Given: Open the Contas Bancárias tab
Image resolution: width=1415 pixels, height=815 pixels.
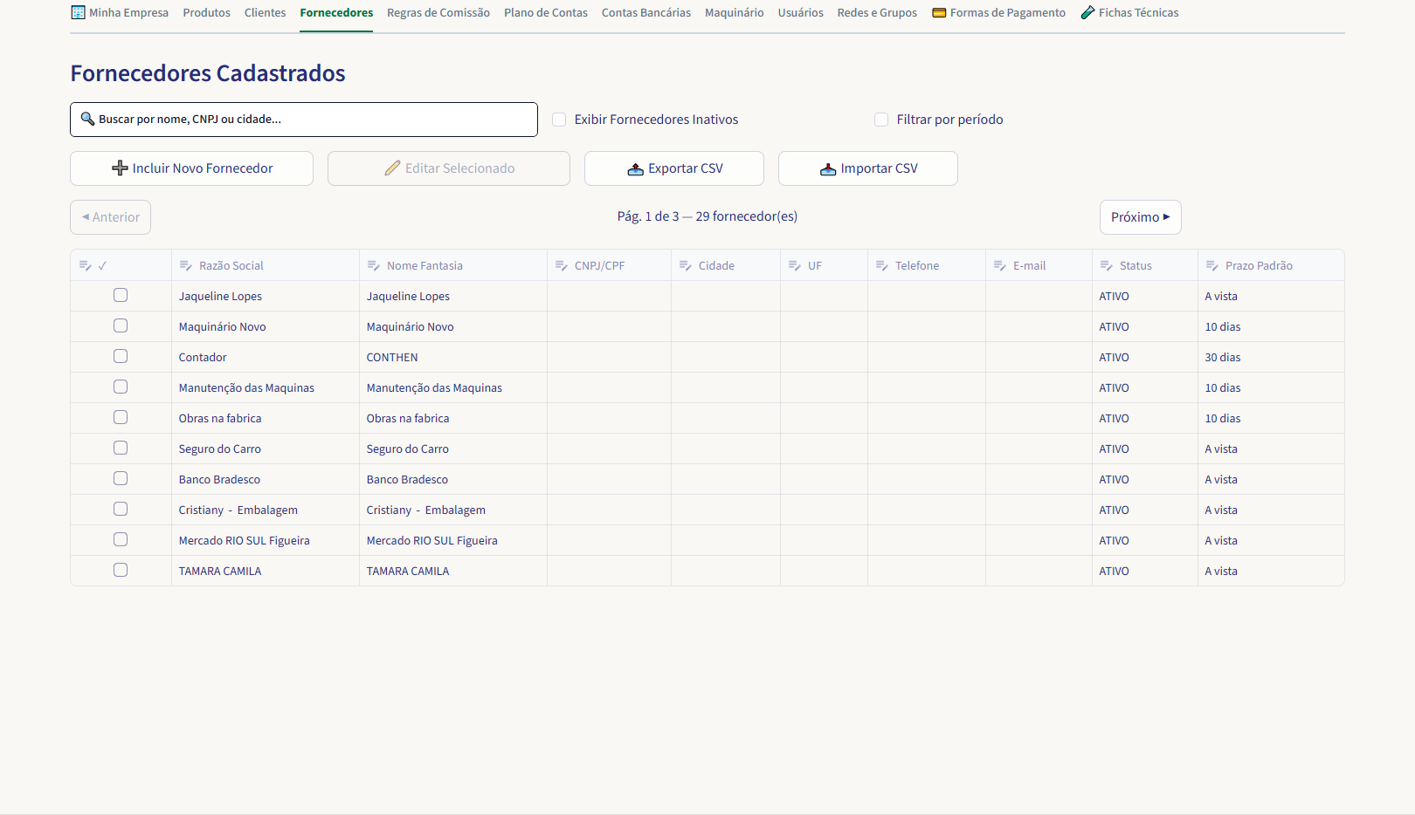Looking at the screenshot, I should click(x=646, y=13).
